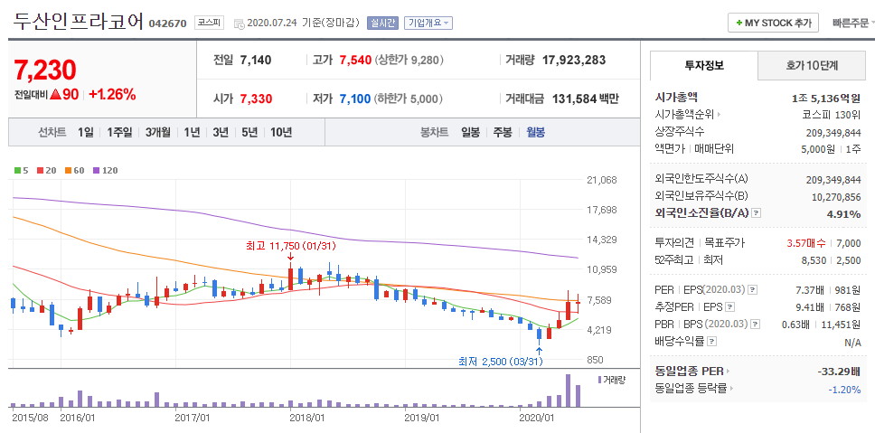The width and height of the screenshot is (875, 433).
Task: Open the 시가총액순위 link
Action: [688, 115]
